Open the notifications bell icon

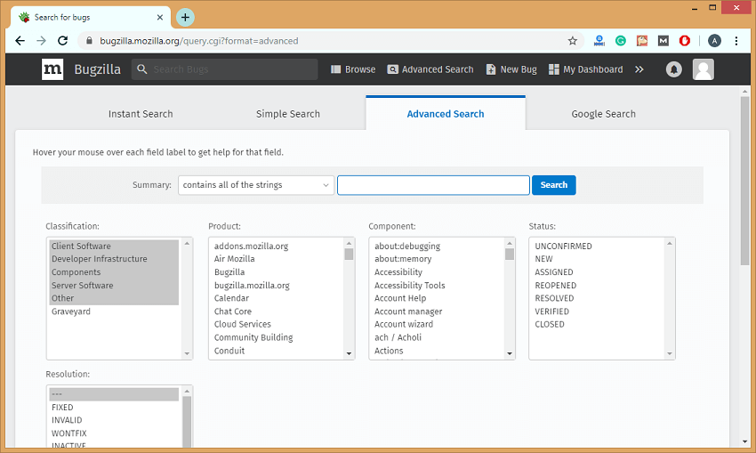[x=674, y=69]
